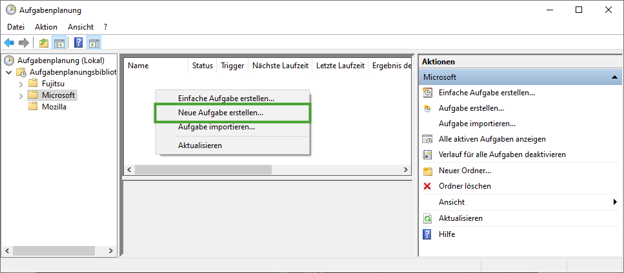Choose Einfache Aufgabe erstellen in context menu

tap(232, 98)
